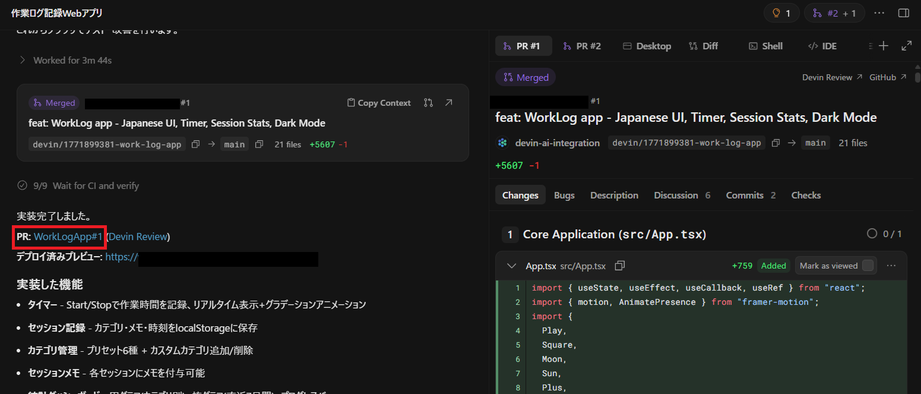Open the lightbulb insights badge
This screenshot has width=921, height=394.
(x=781, y=13)
